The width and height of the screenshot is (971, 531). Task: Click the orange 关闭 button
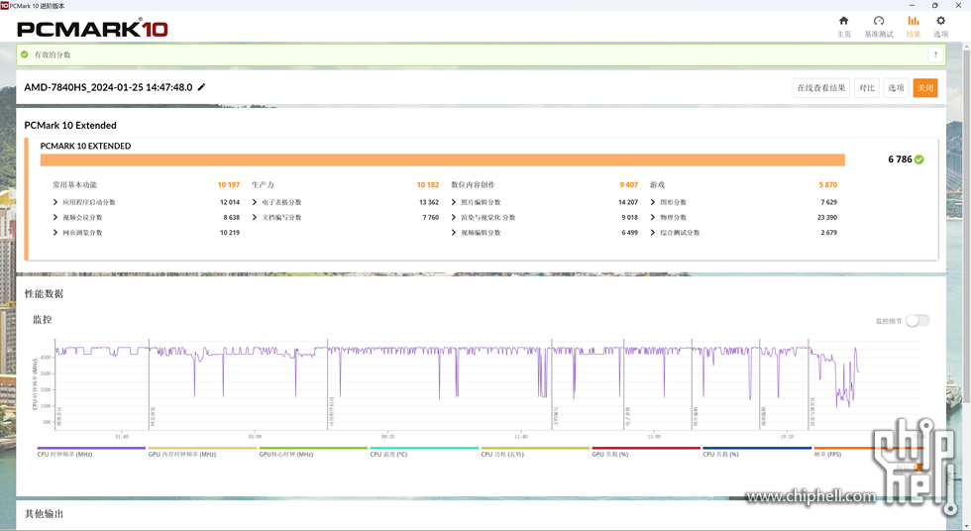(925, 88)
